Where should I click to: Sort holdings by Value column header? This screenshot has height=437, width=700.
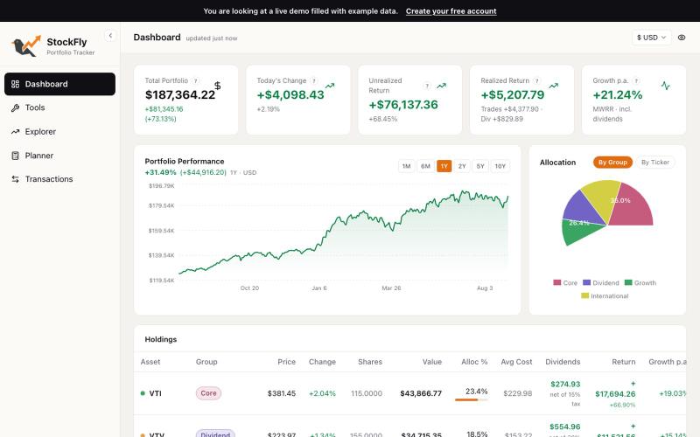tap(431, 362)
